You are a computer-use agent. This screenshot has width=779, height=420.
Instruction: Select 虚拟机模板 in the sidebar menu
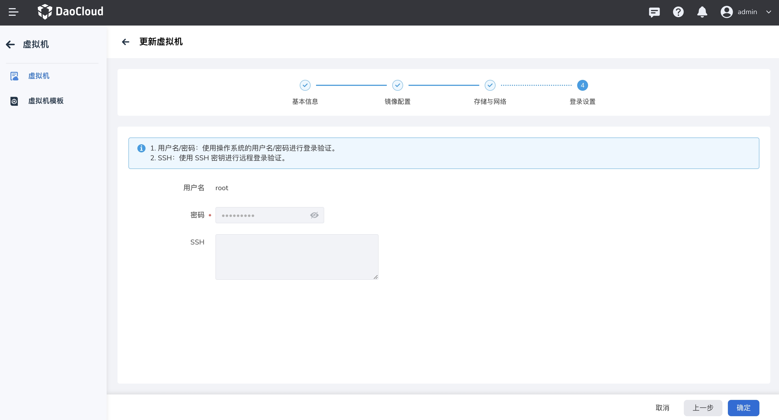tap(46, 101)
